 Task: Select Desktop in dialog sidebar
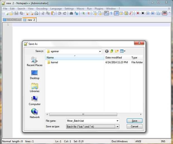(35, 75)
